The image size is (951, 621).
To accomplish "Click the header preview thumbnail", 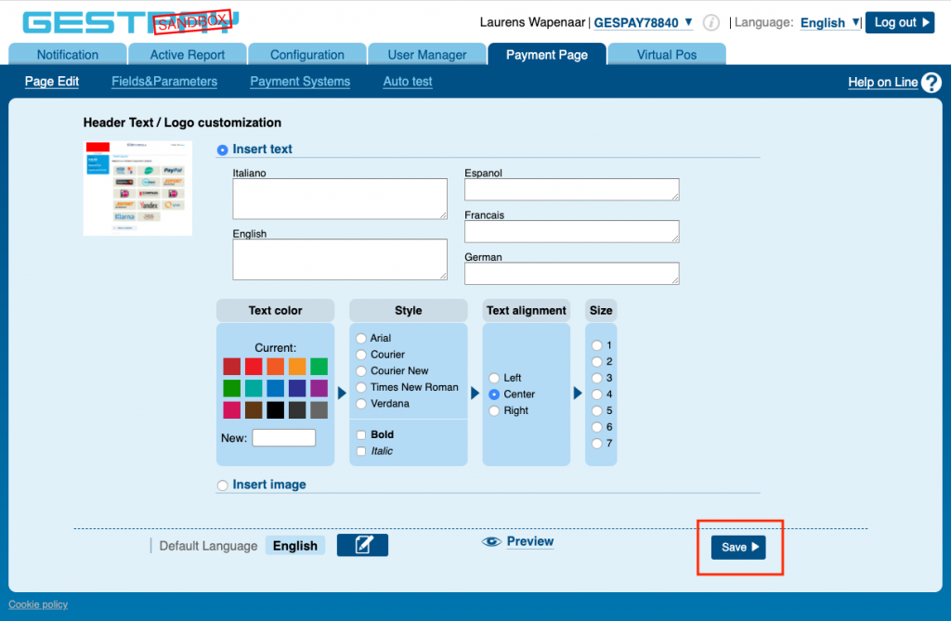I will [x=137, y=188].
